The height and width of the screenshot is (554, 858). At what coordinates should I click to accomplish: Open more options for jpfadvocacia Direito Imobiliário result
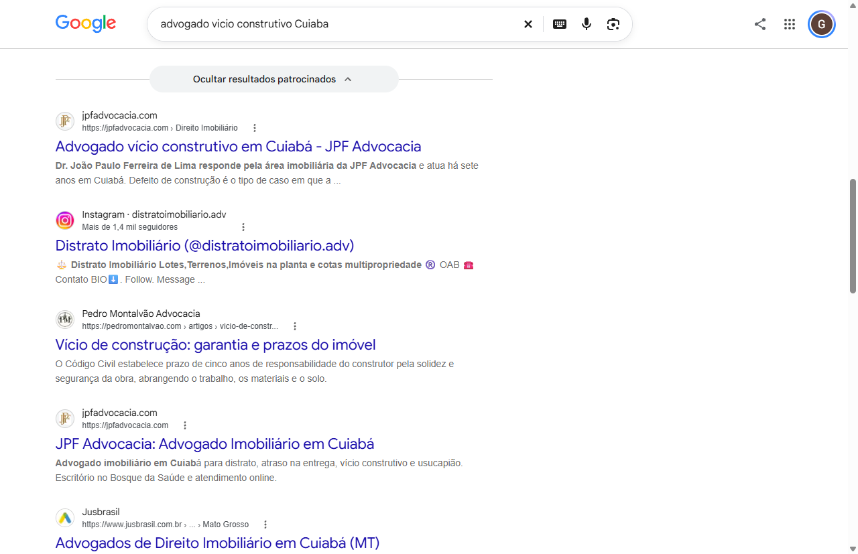tap(254, 128)
